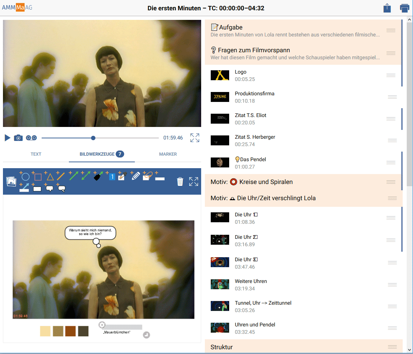Click the drag handle of the Logo row
413x354 pixels.
tap(391, 75)
